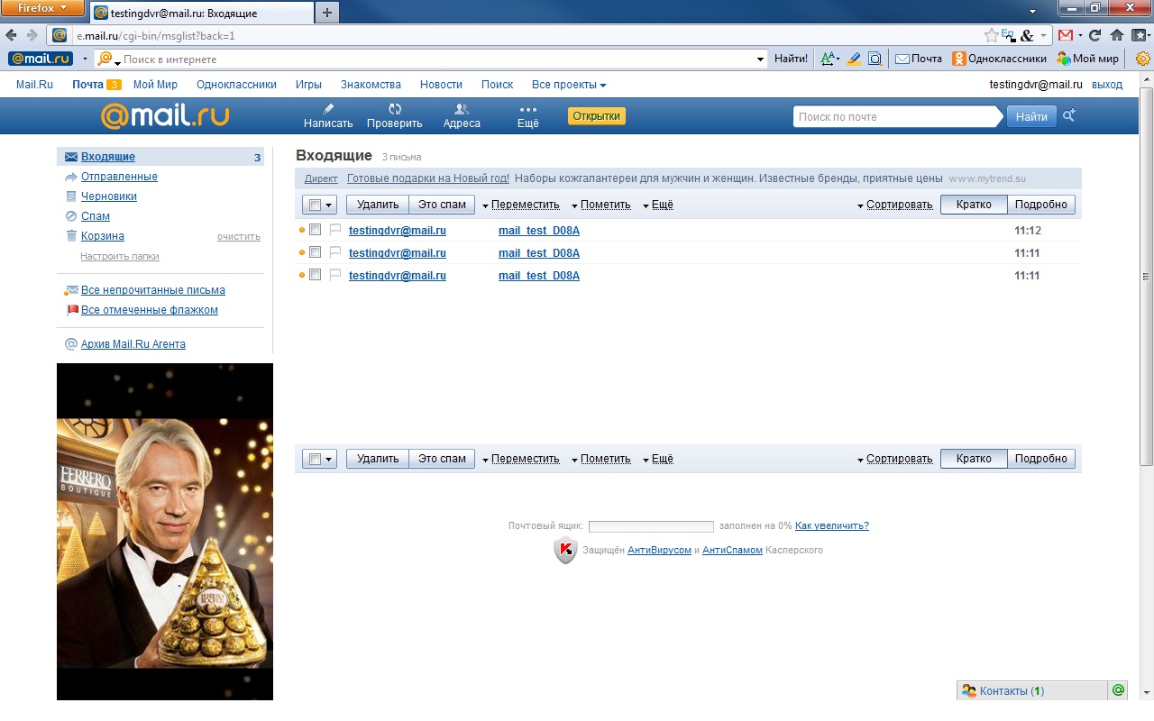1154x721 pixels.
Task: Open Одноклассники from the Mail.ru browser toolbar
Action: (x=1000, y=59)
